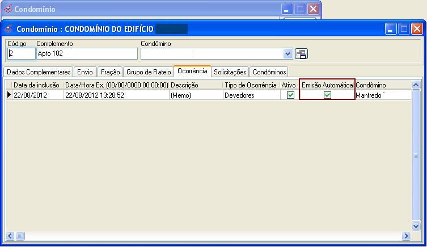The width and height of the screenshot is (427, 247).
Task: Open the Envio tab
Action: 84,72
